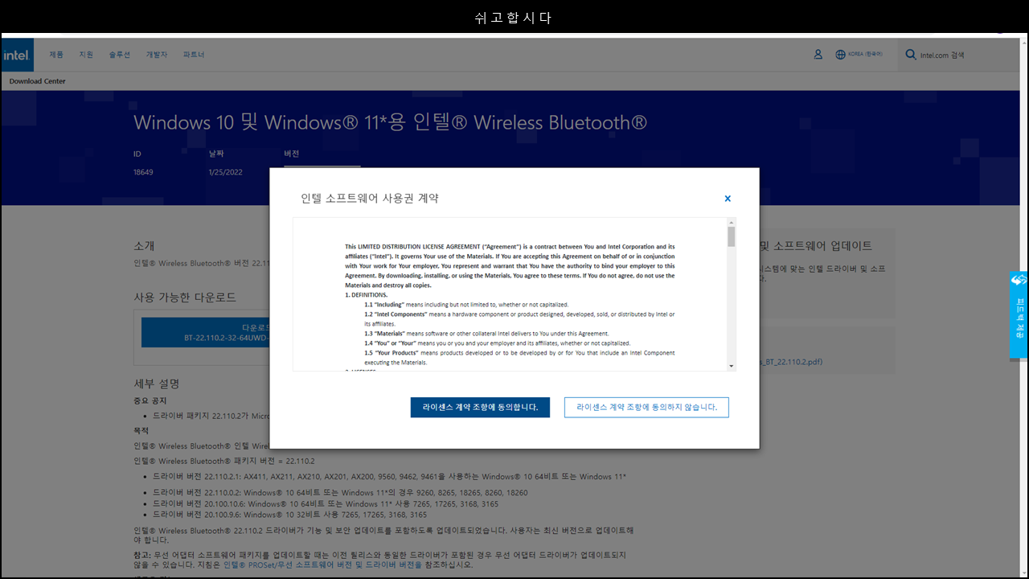Open the 솔루션 menu
This screenshot has height=579, width=1029.
119,55
